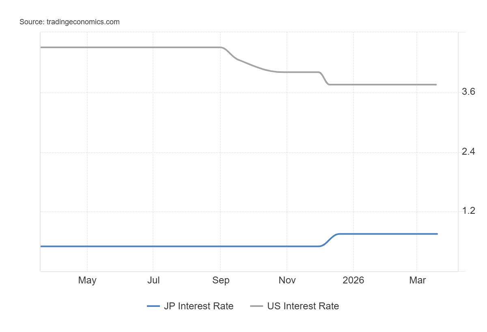This screenshot has height=332, width=487.
Task: Click the 2.4 y-axis value
Action: coord(468,152)
